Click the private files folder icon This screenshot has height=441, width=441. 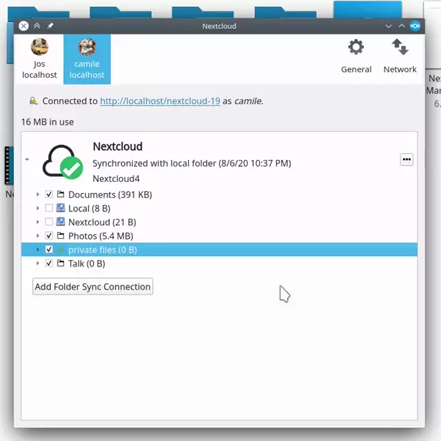(61, 249)
